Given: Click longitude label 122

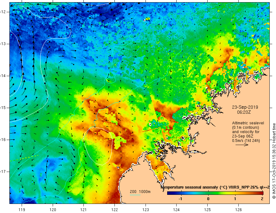Looking at the screenshot, I should tap(114, 210).
